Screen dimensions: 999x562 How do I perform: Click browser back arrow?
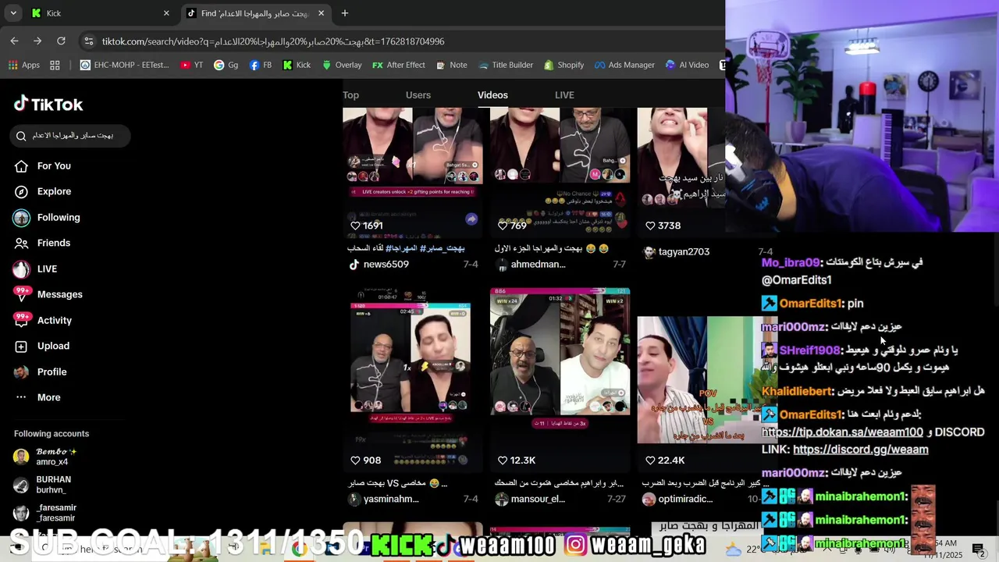tap(14, 41)
